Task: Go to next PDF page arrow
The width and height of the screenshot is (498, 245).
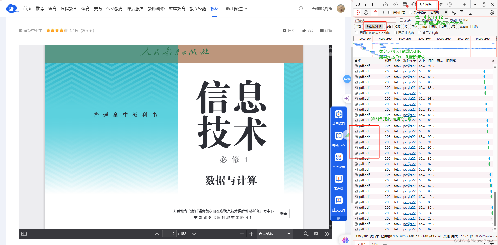Action: [194, 234]
